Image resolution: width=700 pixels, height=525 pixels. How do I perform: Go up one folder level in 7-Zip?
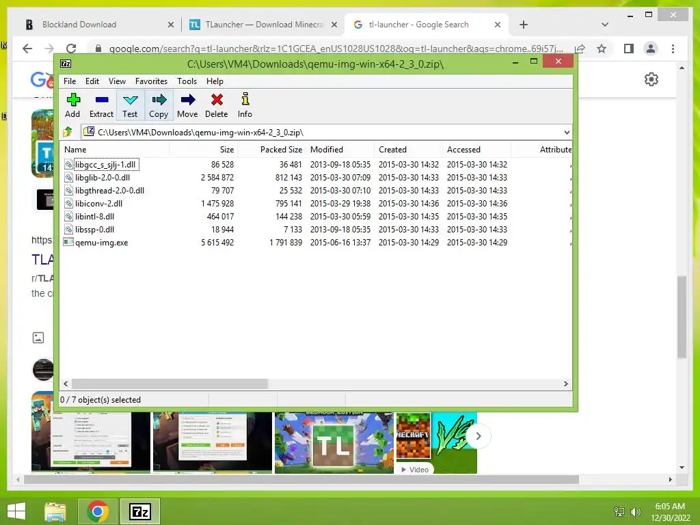[x=68, y=132]
